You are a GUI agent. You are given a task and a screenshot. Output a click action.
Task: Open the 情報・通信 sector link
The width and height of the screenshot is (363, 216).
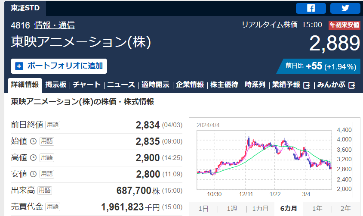[x=54, y=25]
